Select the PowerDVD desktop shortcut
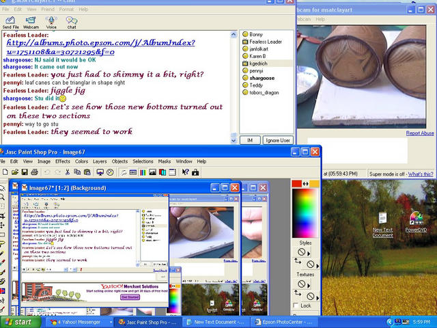Image resolution: width=437 pixels, height=328 pixels. pos(416,221)
